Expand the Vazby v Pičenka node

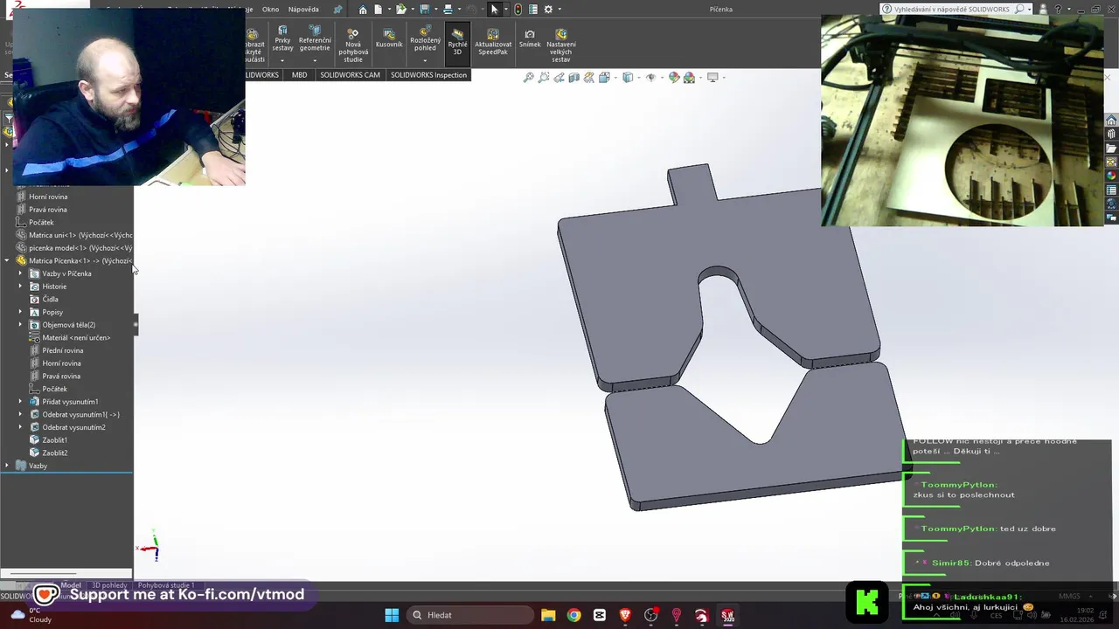pyautogui.click(x=20, y=273)
